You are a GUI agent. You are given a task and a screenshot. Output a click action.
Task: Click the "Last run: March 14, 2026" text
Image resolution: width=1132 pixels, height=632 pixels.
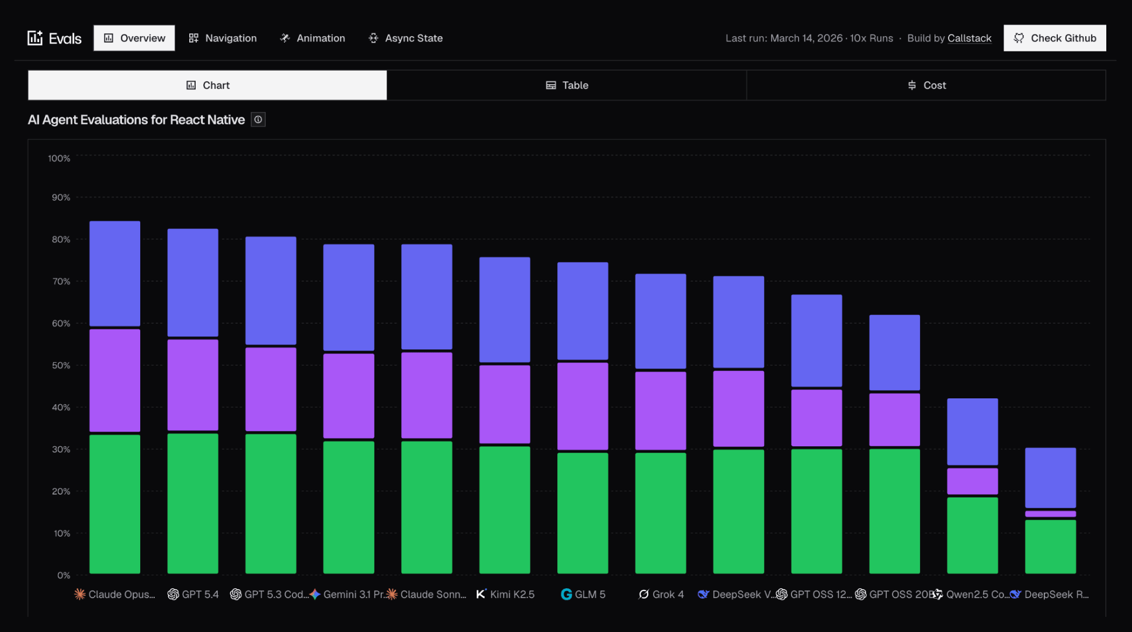(x=784, y=38)
